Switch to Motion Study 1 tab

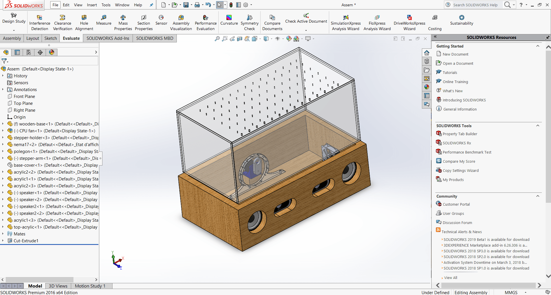click(90, 286)
